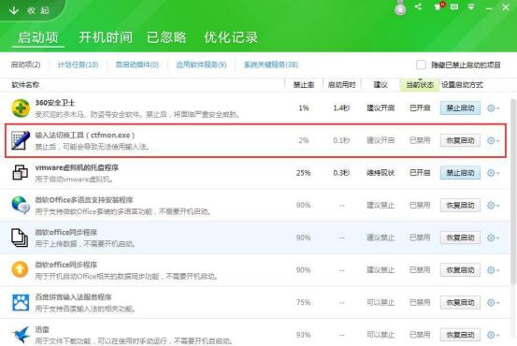The image size is (517, 346).
Task: Click the 迅雷 blue bird icon
Action: point(22,335)
